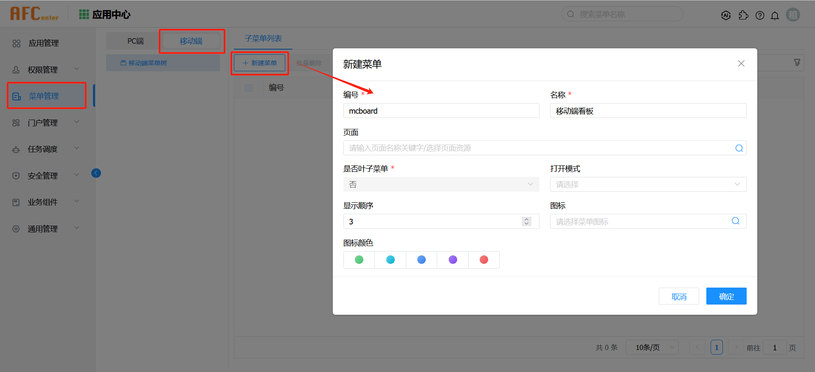
Task: Click the filter funnel icon
Action: tap(797, 63)
